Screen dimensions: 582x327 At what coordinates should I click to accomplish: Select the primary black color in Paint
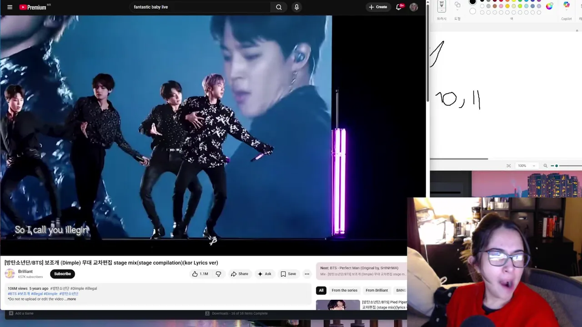coord(472,1)
